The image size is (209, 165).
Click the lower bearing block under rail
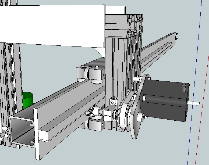pos(96,125)
